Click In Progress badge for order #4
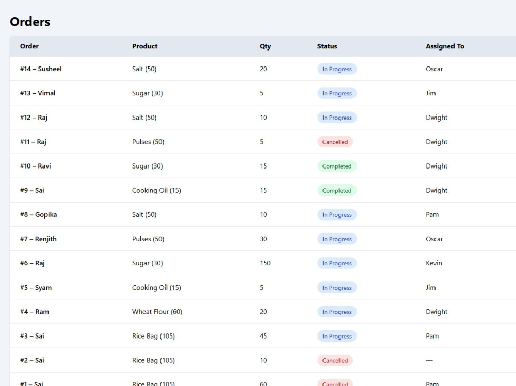The width and height of the screenshot is (516, 386). click(x=337, y=312)
